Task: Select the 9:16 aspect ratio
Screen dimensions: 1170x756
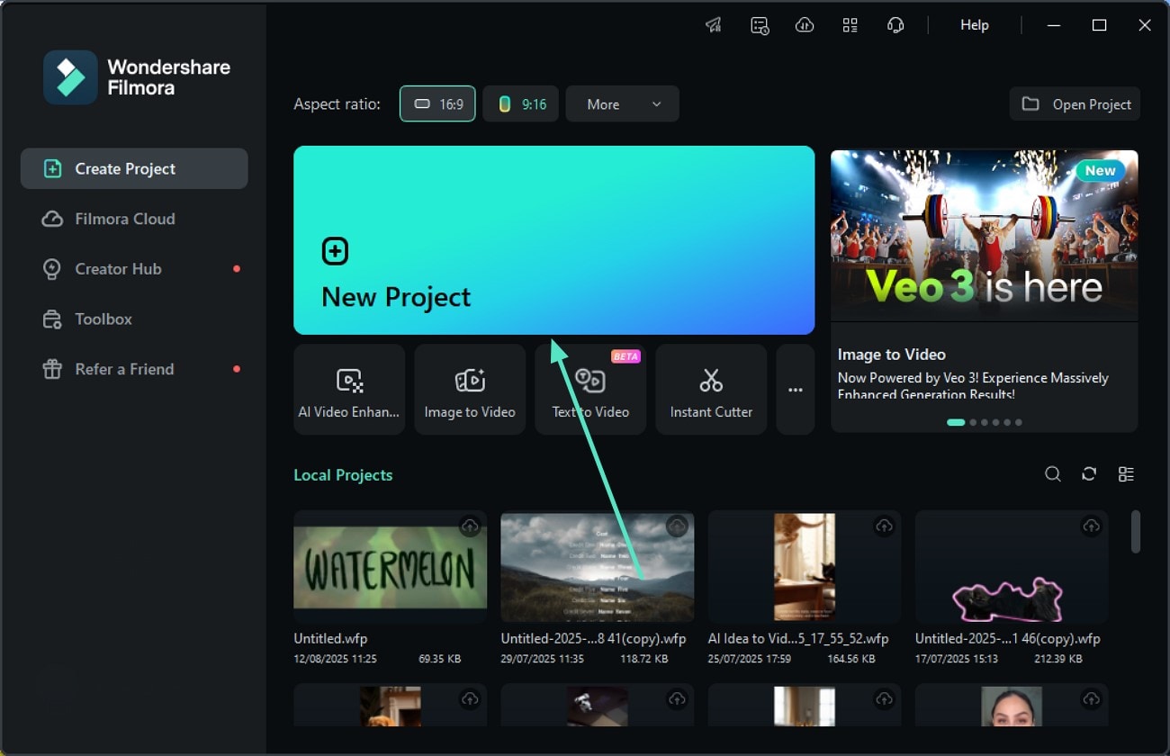Action: [x=521, y=103]
